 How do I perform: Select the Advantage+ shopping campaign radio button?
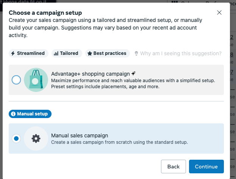[16, 80]
